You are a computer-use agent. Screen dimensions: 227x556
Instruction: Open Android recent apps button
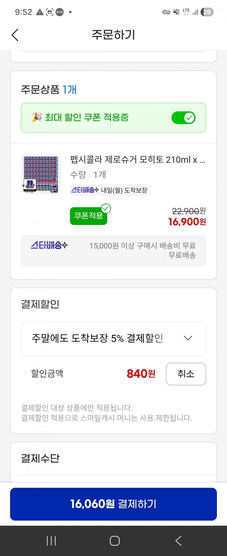(x=51, y=541)
